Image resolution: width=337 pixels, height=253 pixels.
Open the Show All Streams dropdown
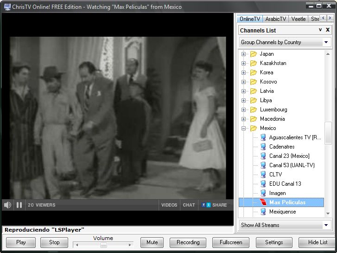click(285, 225)
